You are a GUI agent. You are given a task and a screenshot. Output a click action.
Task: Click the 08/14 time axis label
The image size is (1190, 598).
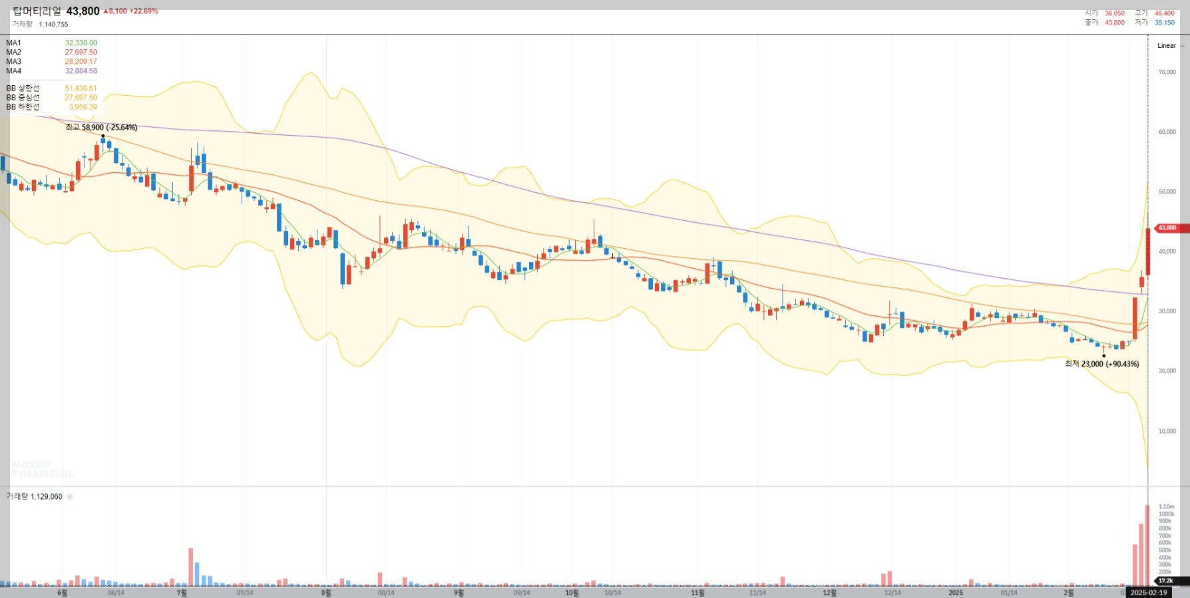click(386, 593)
